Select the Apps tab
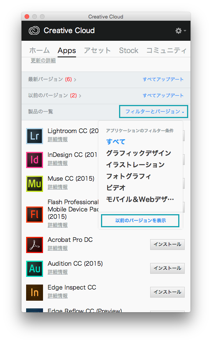The image size is (212, 343). pos(67,50)
